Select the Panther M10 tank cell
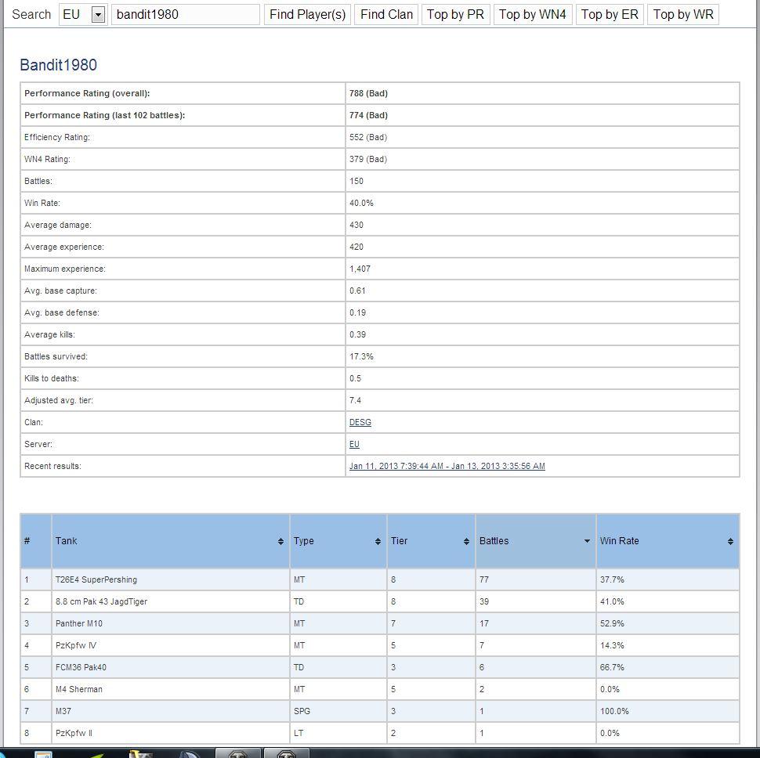 pyautogui.click(x=171, y=623)
